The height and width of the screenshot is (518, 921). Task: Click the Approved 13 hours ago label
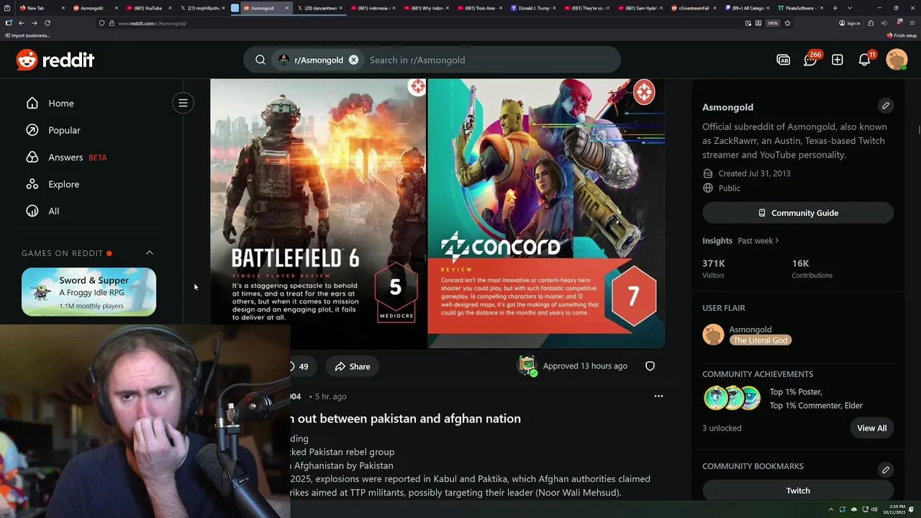pos(585,366)
